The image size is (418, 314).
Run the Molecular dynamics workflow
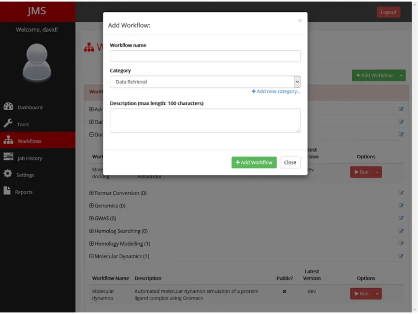coord(362,294)
